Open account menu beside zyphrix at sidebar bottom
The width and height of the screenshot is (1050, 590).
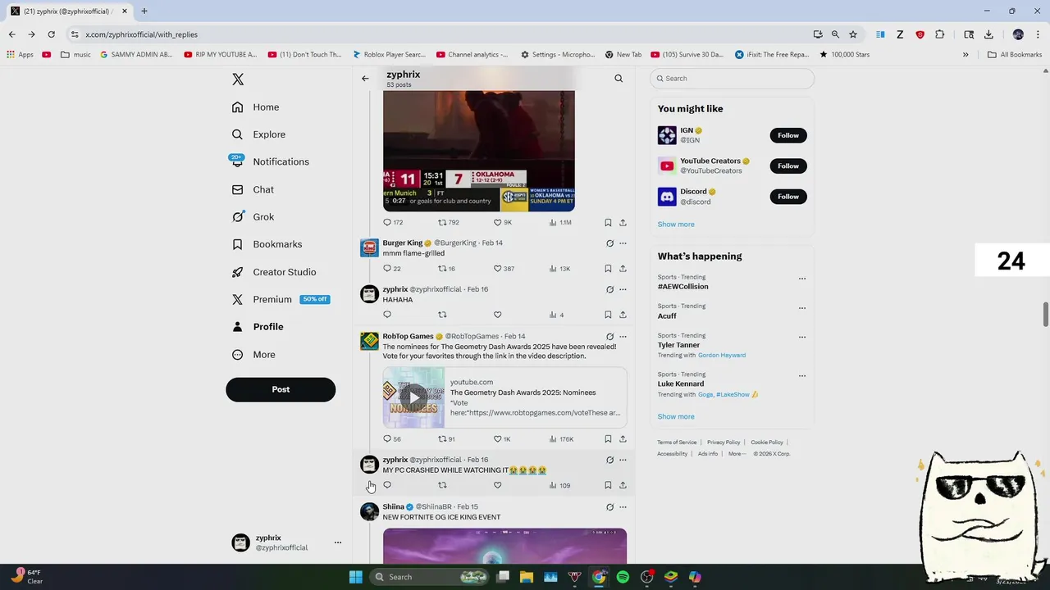coord(337,542)
